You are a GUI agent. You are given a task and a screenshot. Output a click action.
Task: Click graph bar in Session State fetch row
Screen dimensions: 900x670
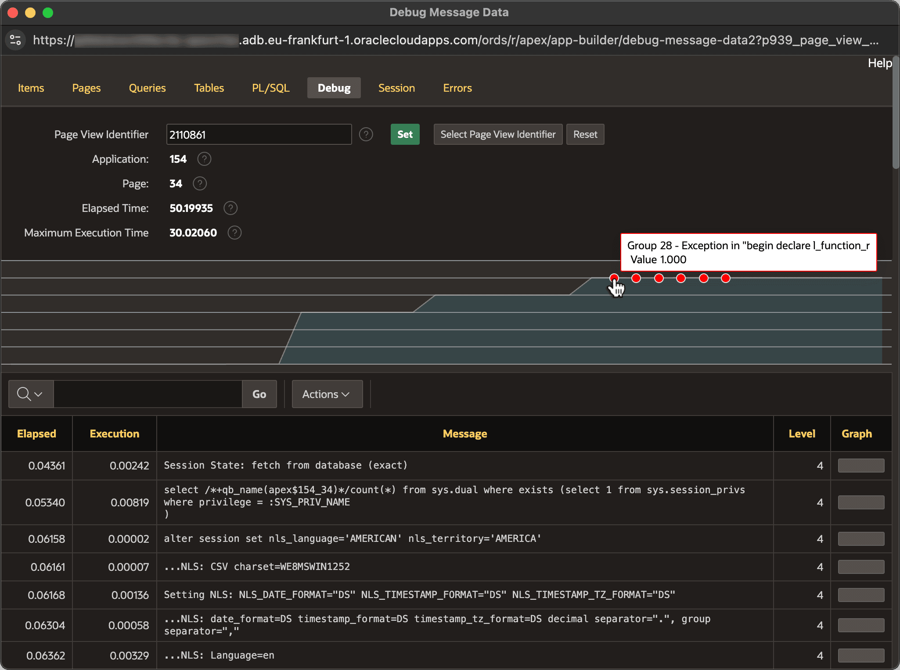[861, 466]
